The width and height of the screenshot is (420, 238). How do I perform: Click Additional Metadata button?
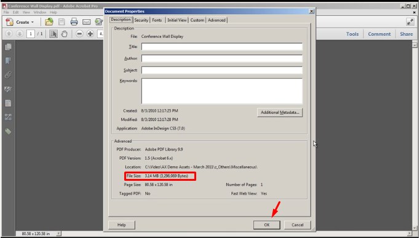280,113
